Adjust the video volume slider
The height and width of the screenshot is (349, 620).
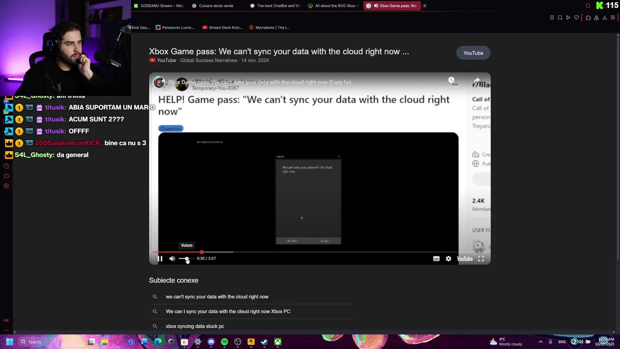(x=186, y=259)
